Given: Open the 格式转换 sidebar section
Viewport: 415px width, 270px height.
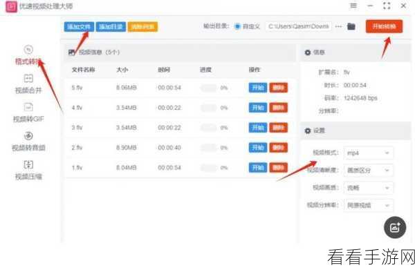Looking at the screenshot, I should coord(28,55).
